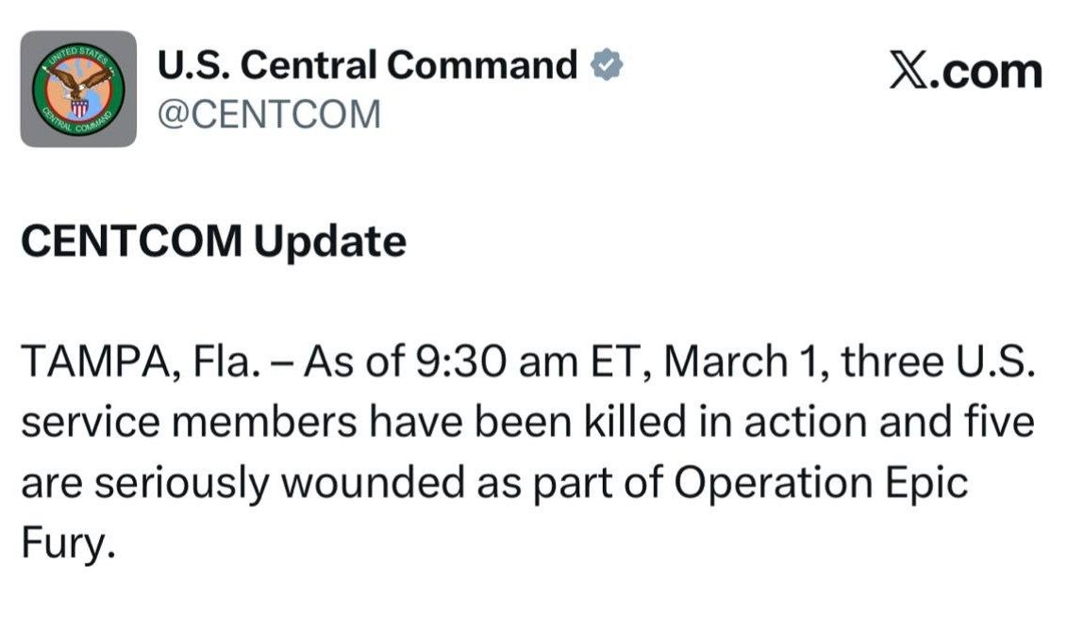The image size is (1084, 633).
Task: Click the "March 1" date text
Action: coord(739,363)
